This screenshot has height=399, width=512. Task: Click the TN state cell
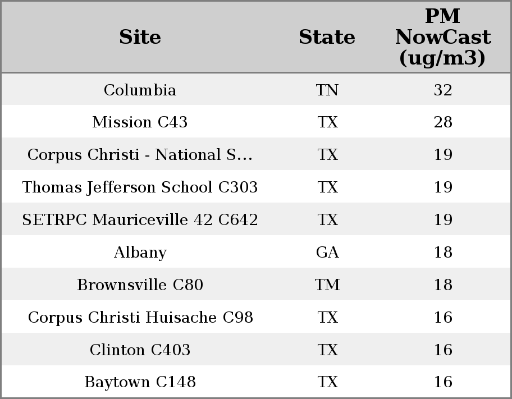pyautogui.click(x=327, y=90)
